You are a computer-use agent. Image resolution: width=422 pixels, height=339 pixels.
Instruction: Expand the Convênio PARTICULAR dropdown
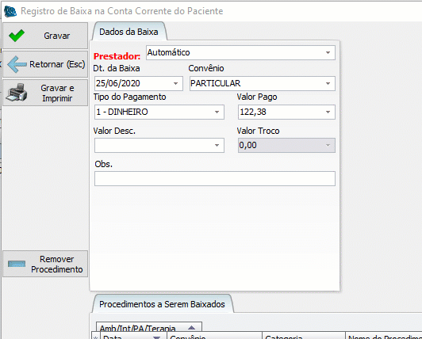coord(328,84)
